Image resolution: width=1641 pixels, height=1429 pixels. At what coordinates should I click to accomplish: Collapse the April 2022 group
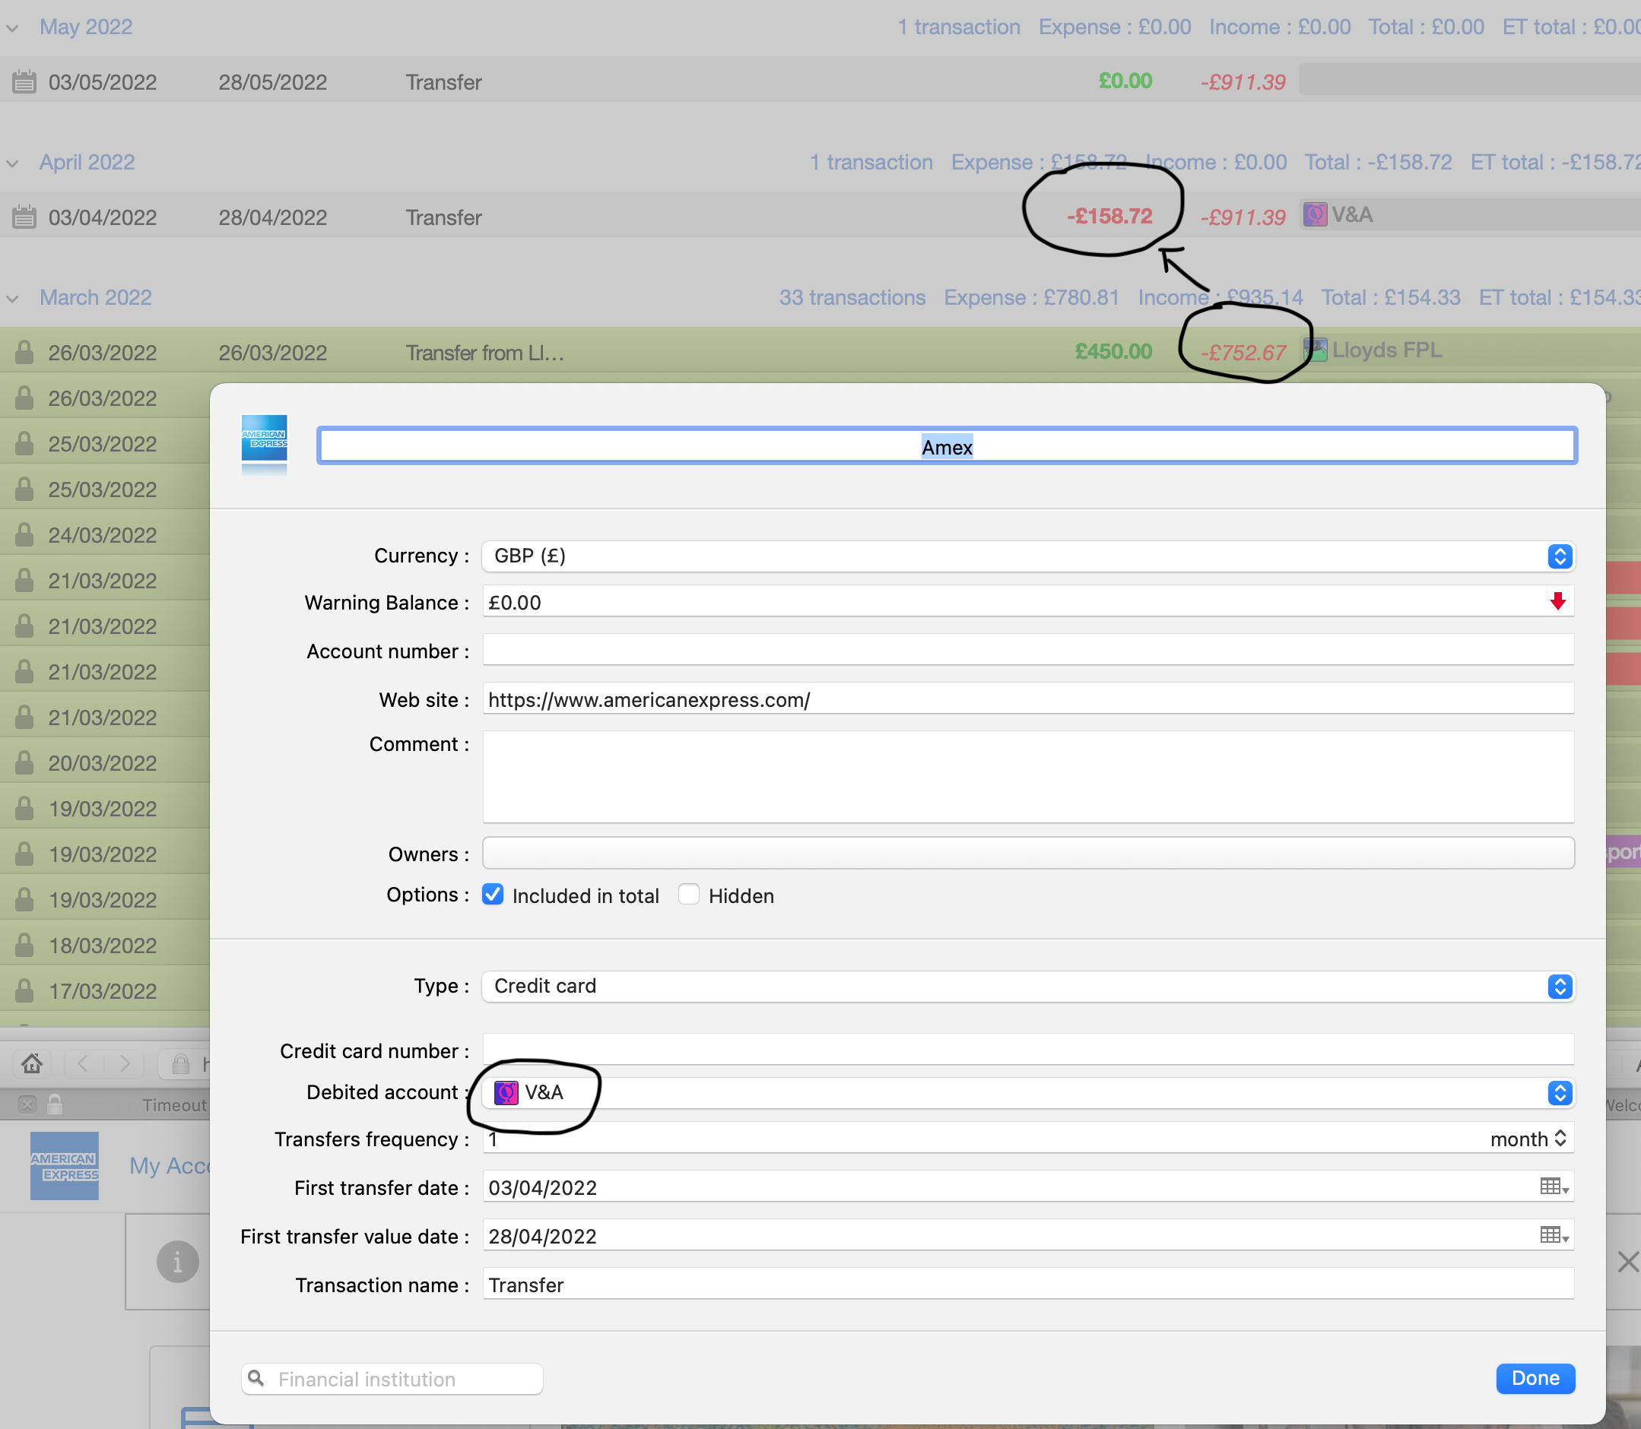[12, 163]
